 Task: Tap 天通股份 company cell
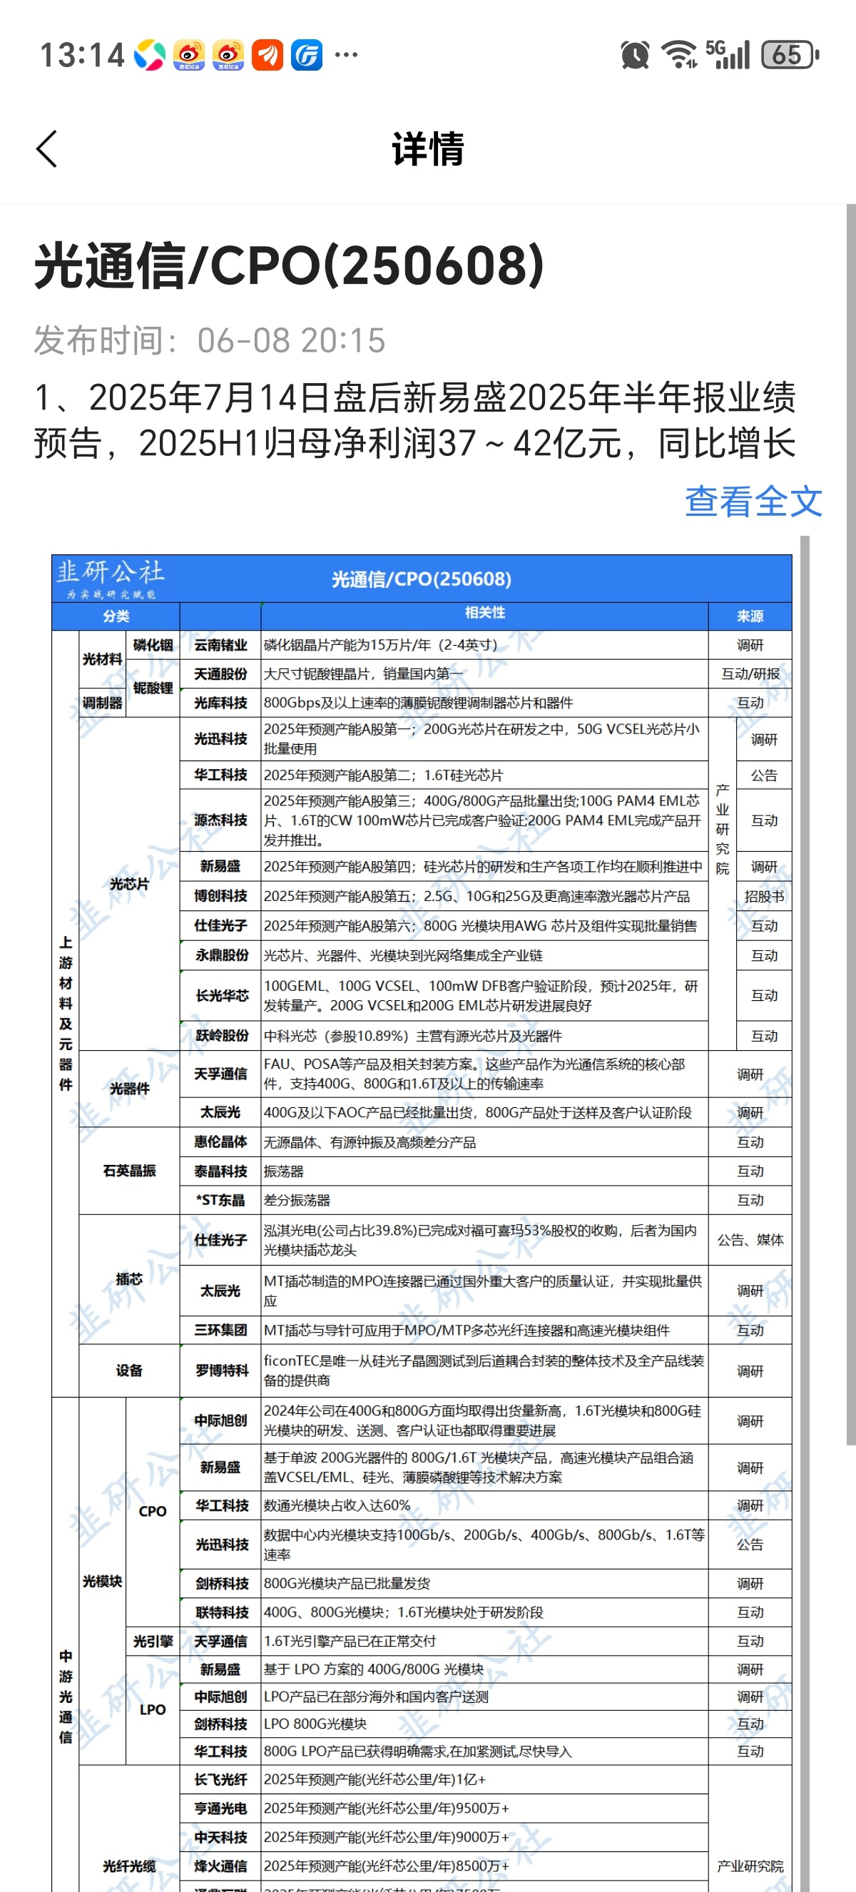click(x=220, y=673)
